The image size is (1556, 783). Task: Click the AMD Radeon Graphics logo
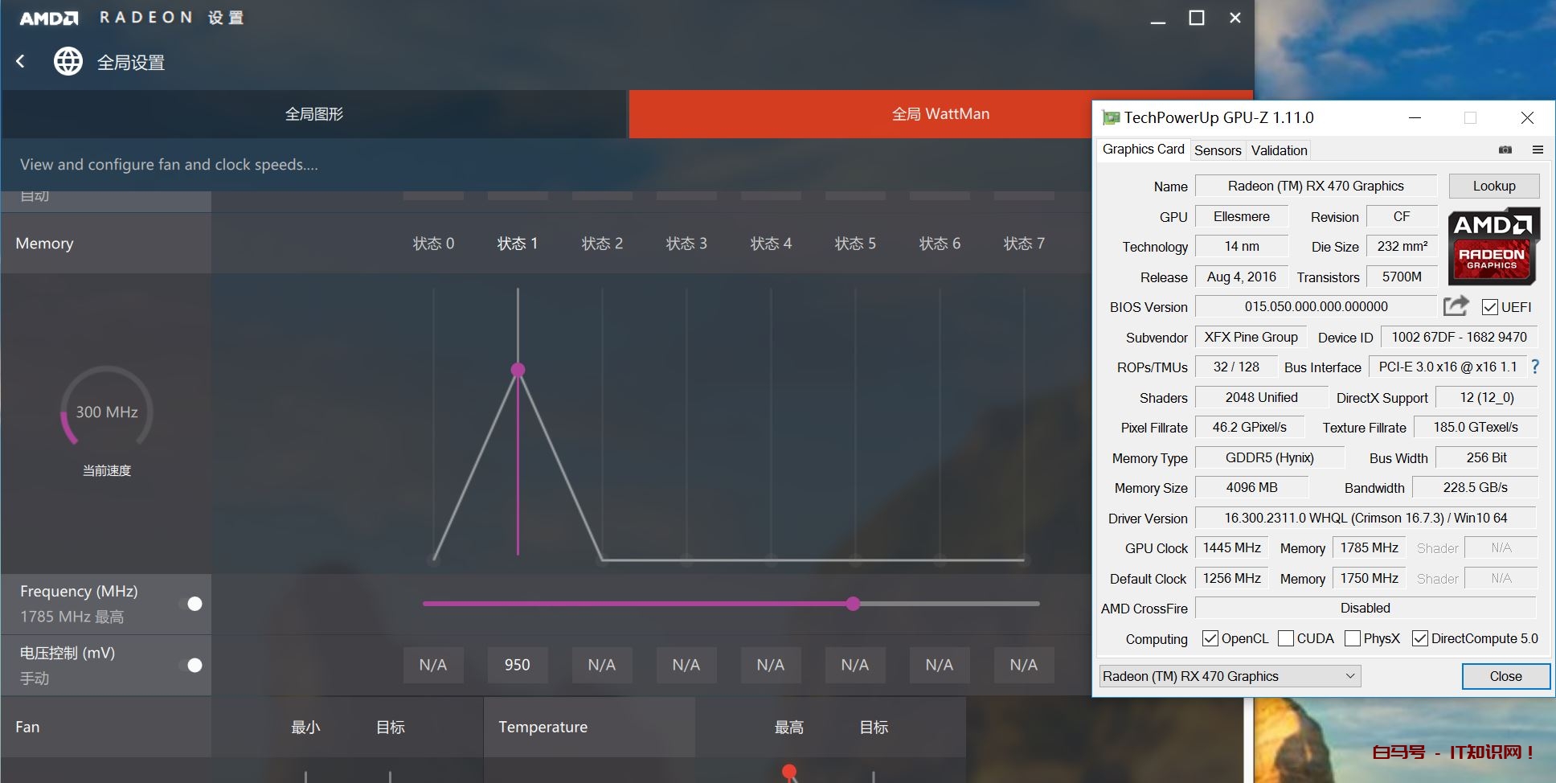click(1493, 246)
